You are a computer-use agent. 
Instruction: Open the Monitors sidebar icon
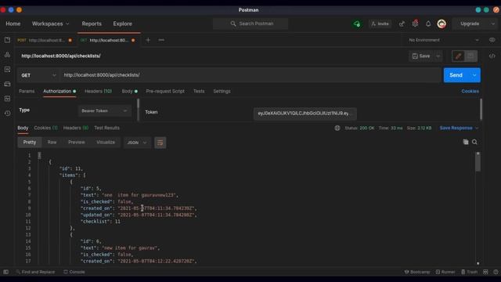[7, 99]
